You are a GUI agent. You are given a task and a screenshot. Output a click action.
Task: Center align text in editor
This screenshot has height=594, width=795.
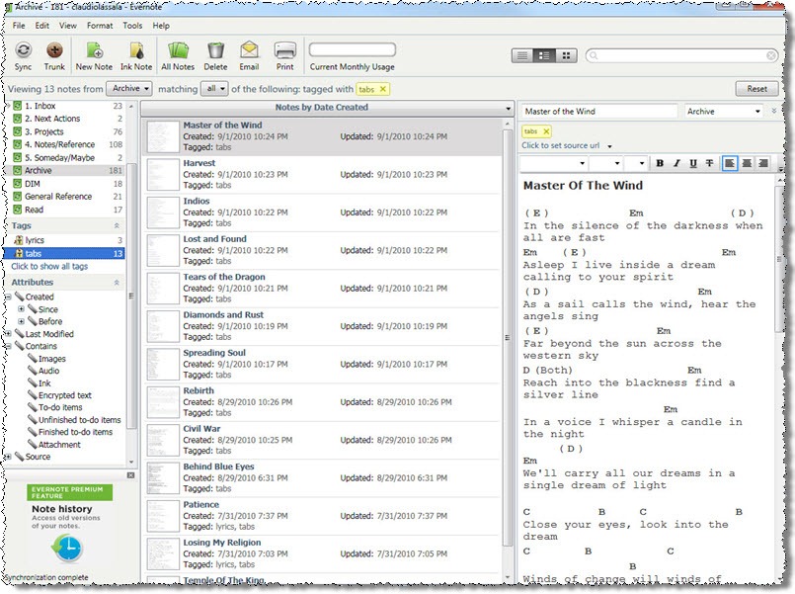pyautogui.click(x=747, y=163)
